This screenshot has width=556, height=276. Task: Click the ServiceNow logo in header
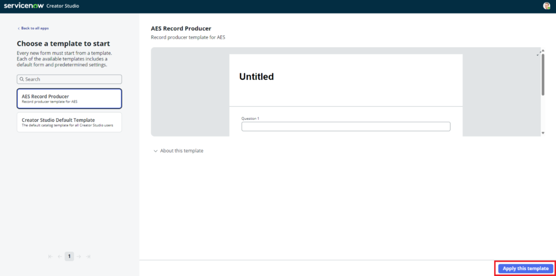27,5
